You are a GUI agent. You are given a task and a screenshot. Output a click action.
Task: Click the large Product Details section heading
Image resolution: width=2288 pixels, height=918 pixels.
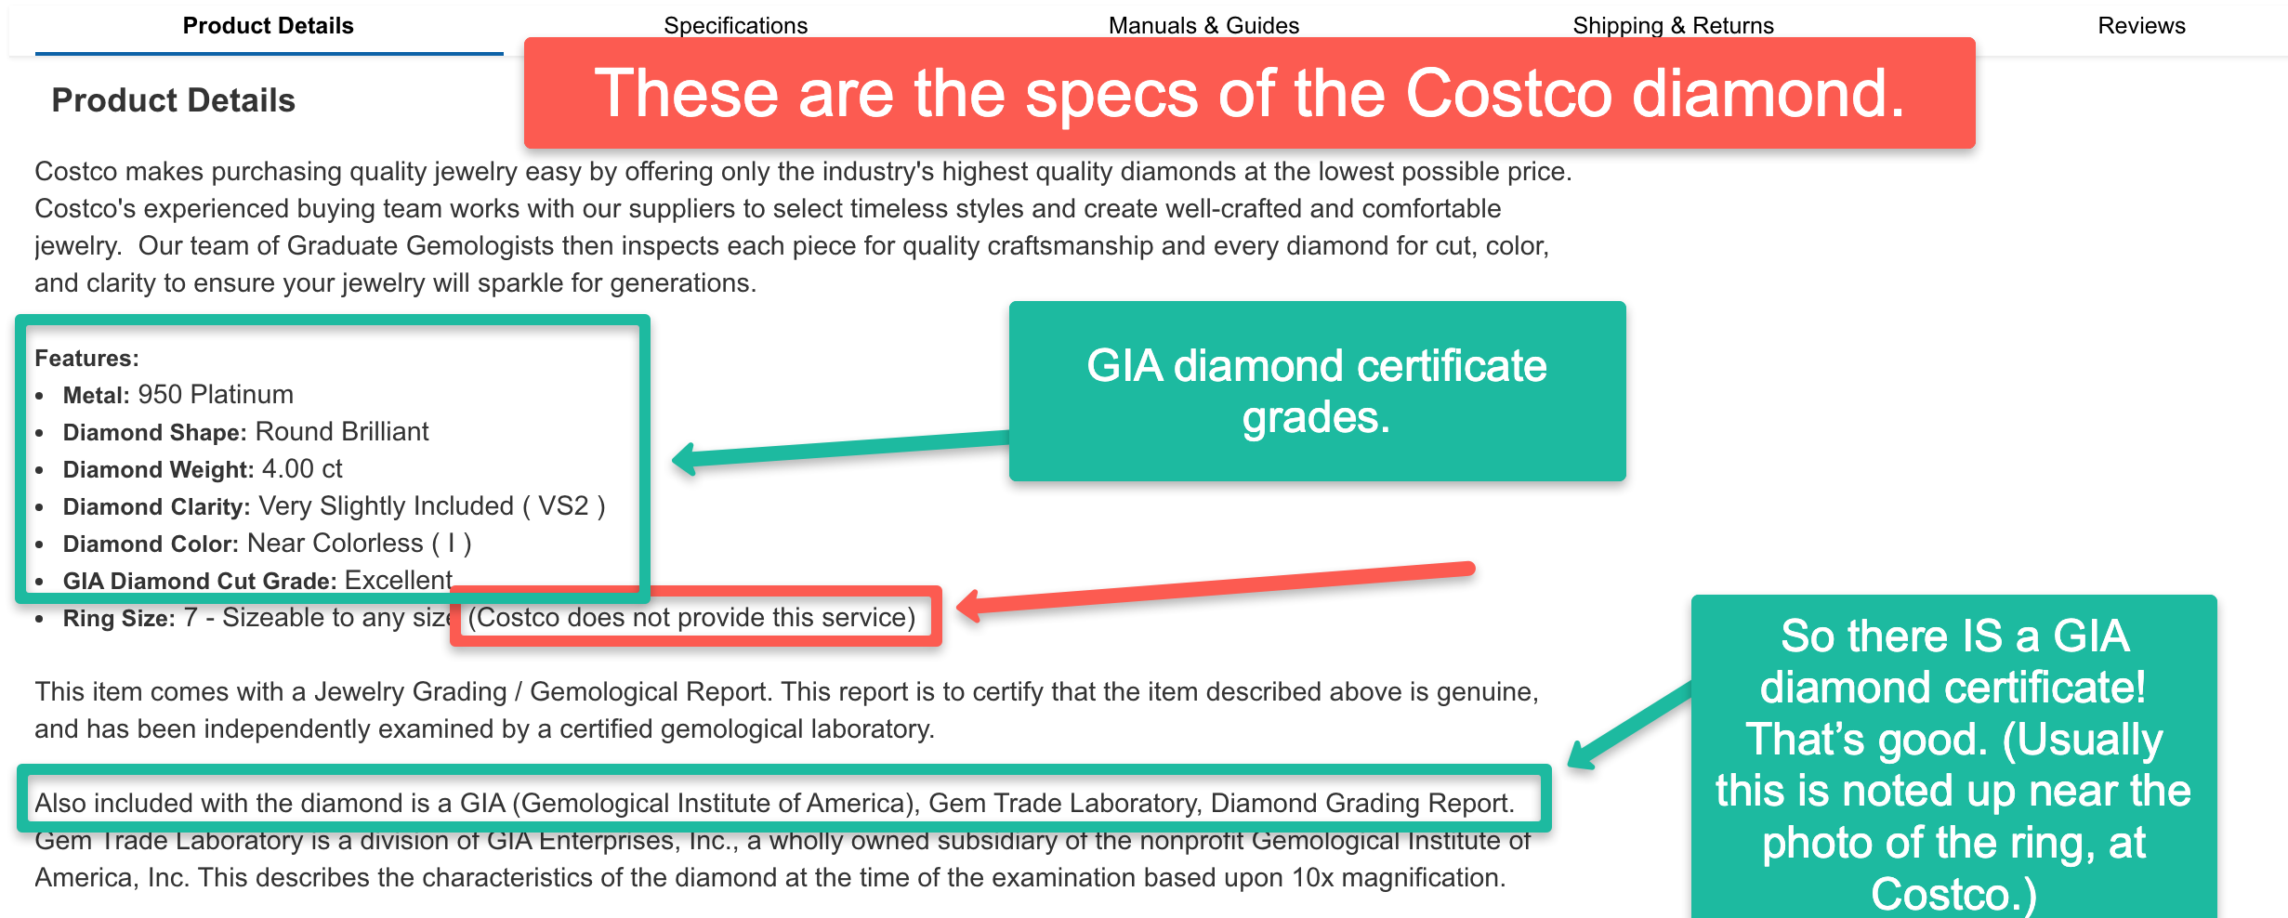[173, 100]
